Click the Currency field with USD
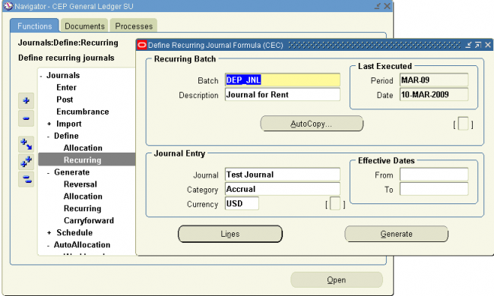This screenshot has height=296, width=494. [242, 203]
